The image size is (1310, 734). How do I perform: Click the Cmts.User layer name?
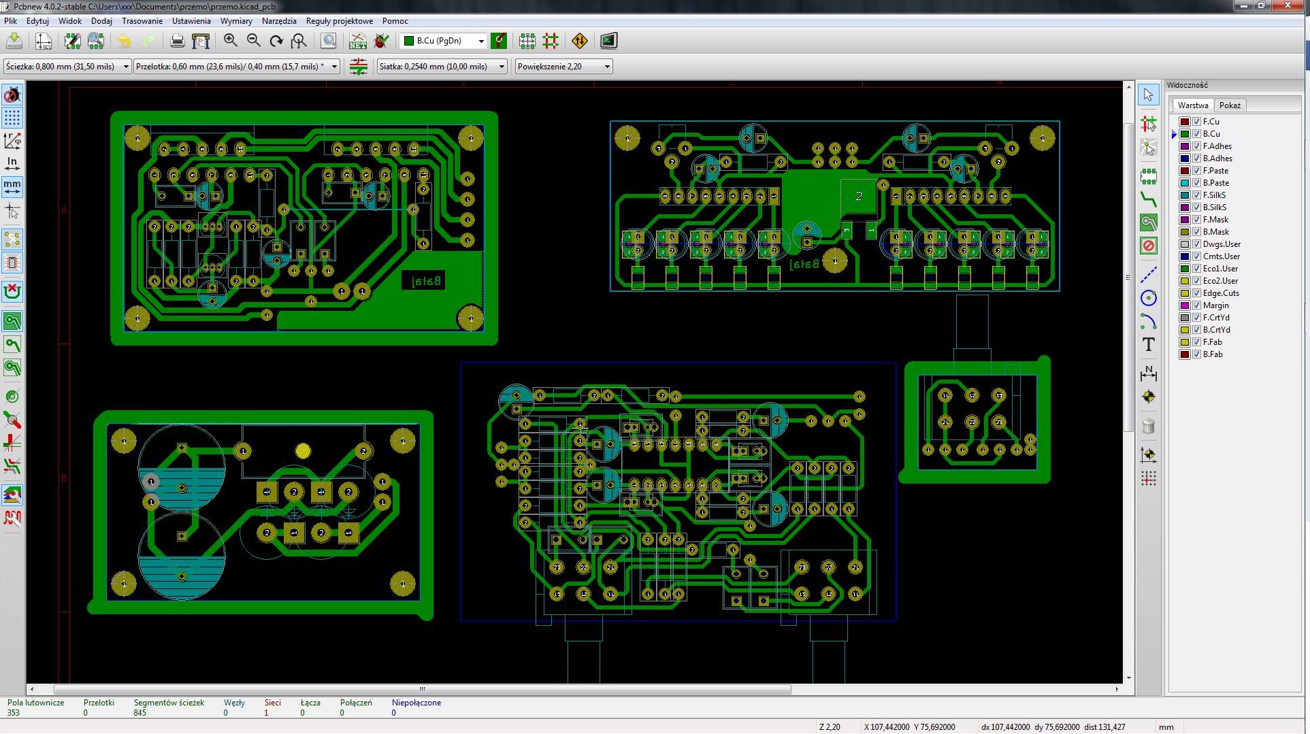(x=1222, y=256)
